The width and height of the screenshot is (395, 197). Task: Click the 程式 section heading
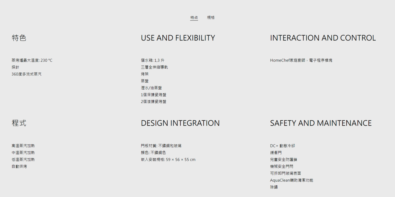[x=19, y=123]
